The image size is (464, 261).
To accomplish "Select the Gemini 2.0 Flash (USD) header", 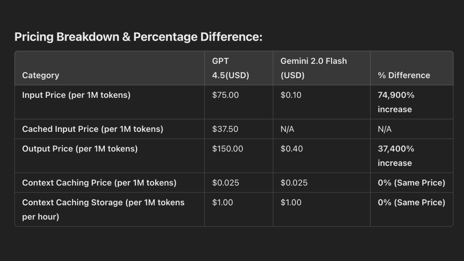I will (314, 68).
